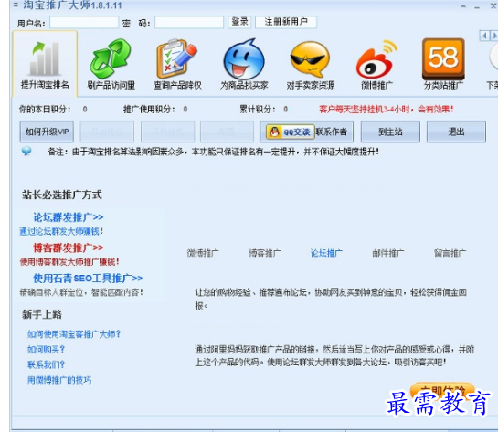Open the title bar menu icon
498x432 pixels.
click(16, 5)
